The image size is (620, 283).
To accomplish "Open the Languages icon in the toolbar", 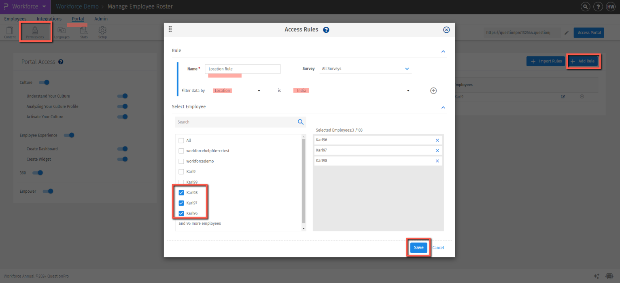I will [x=62, y=32].
